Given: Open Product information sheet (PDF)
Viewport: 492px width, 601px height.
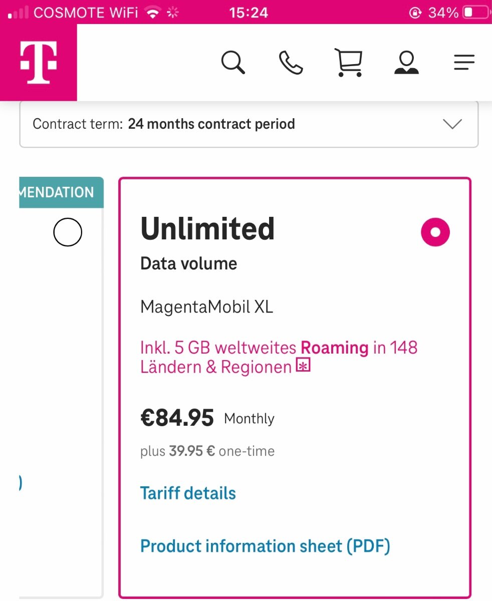Looking at the screenshot, I should click(x=265, y=546).
